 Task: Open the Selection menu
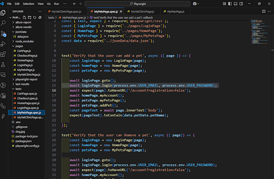(x=29, y=4)
